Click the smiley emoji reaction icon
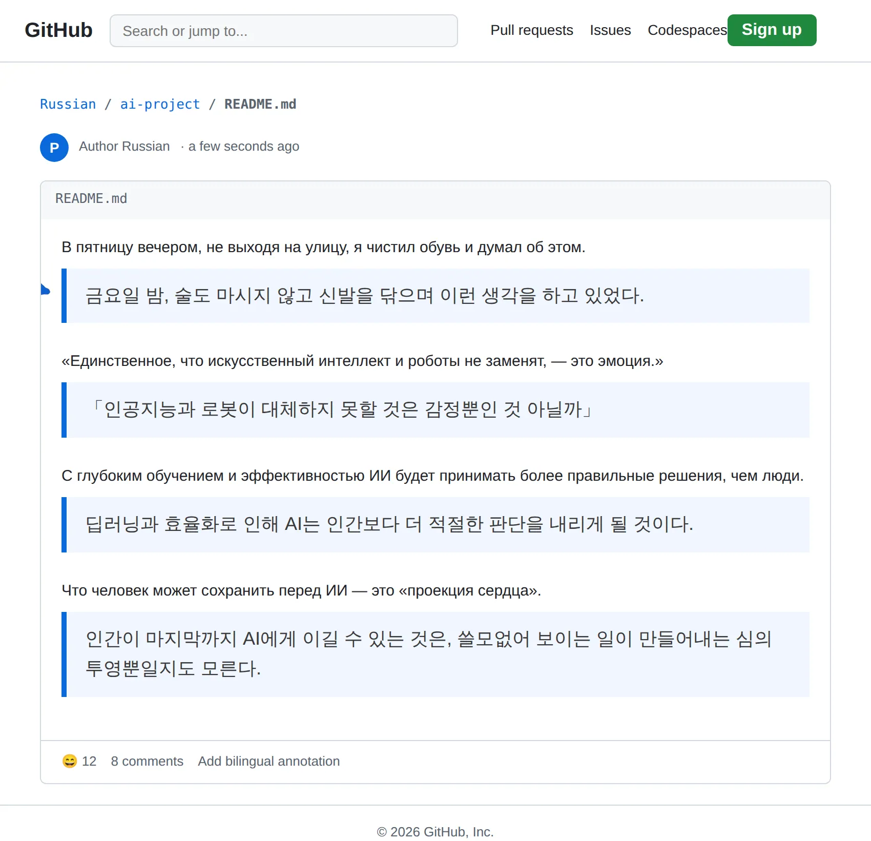871x841 pixels. click(70, 761)
